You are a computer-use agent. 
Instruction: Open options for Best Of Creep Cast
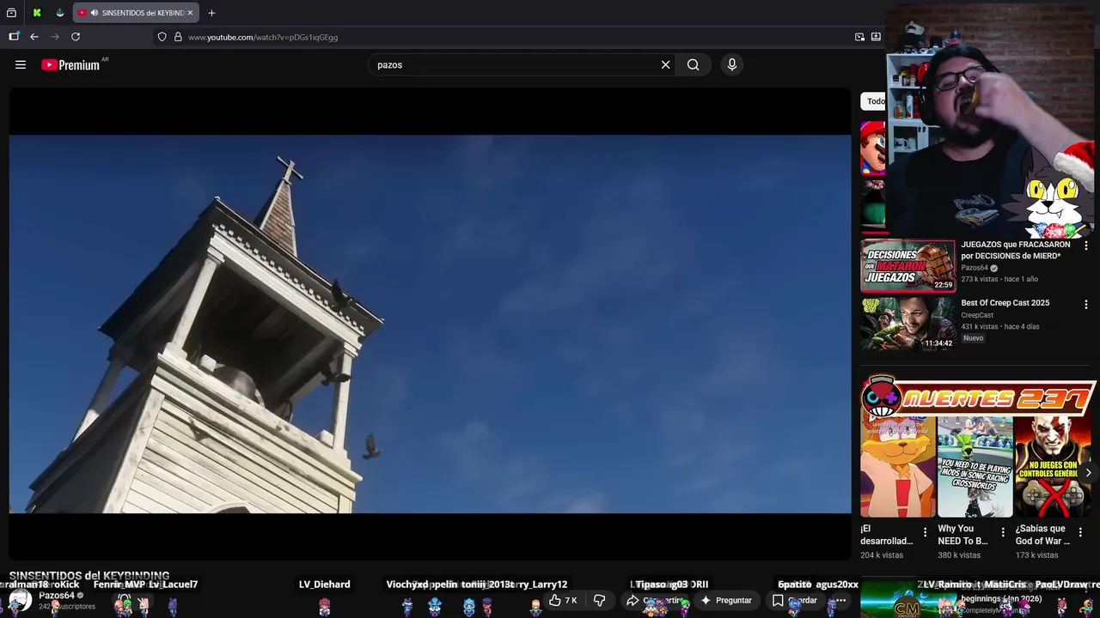pos(1085,305)
